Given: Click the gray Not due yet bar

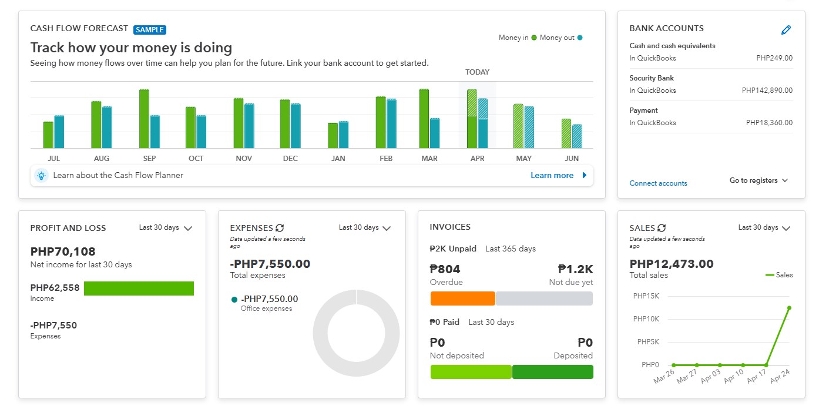Looking at the screenshot, I should (x=544, y=298).
